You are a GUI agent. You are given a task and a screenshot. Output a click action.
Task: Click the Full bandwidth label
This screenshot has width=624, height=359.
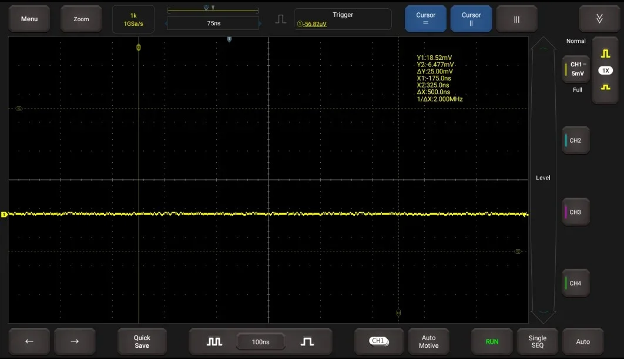point(578,90)
